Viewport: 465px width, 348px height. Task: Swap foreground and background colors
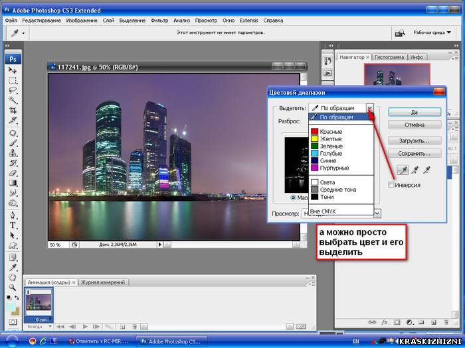click(x=17, y=298)
